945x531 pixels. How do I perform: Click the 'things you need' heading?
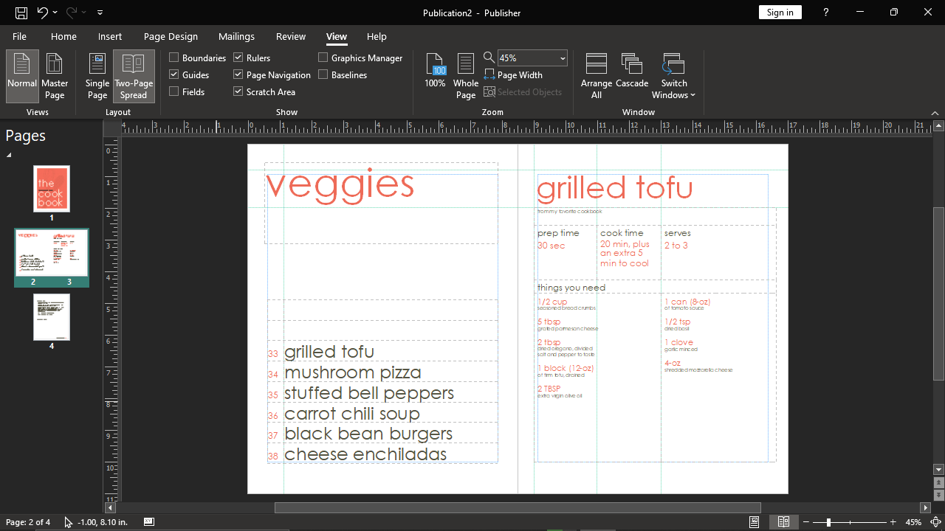[571, 288]
